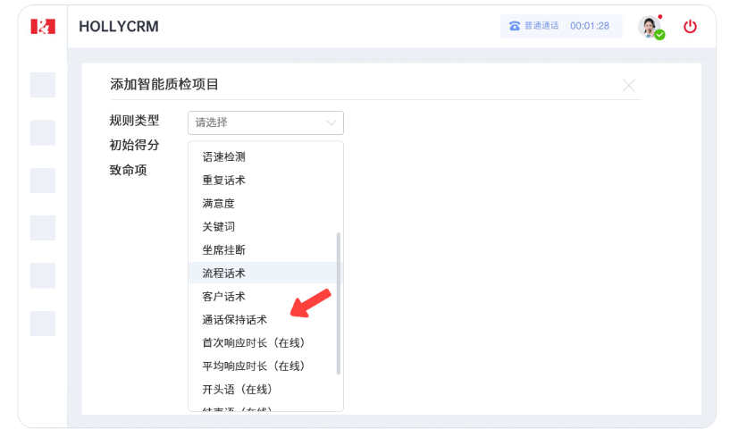Click the red power logout icon
This screenshot has width=730, height=438.
tap(690, 27)
